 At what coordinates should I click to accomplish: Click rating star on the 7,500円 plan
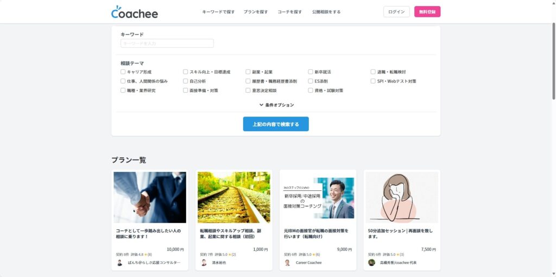coord(398,255)
